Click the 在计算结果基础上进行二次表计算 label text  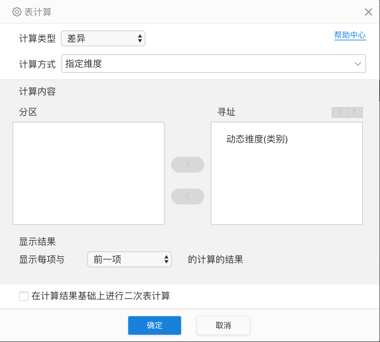coord(101,296)
